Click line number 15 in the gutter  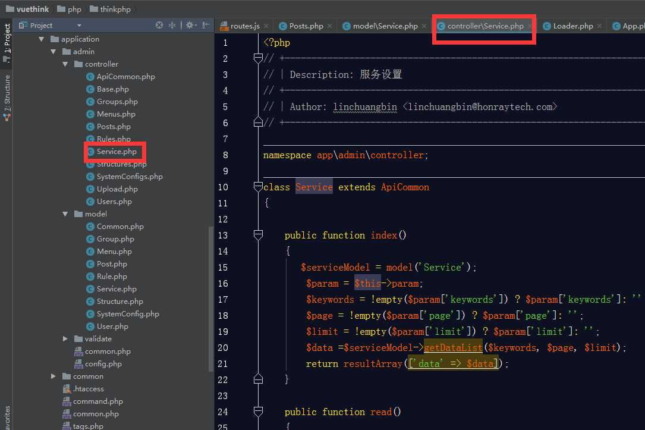[x=222, y=268]
